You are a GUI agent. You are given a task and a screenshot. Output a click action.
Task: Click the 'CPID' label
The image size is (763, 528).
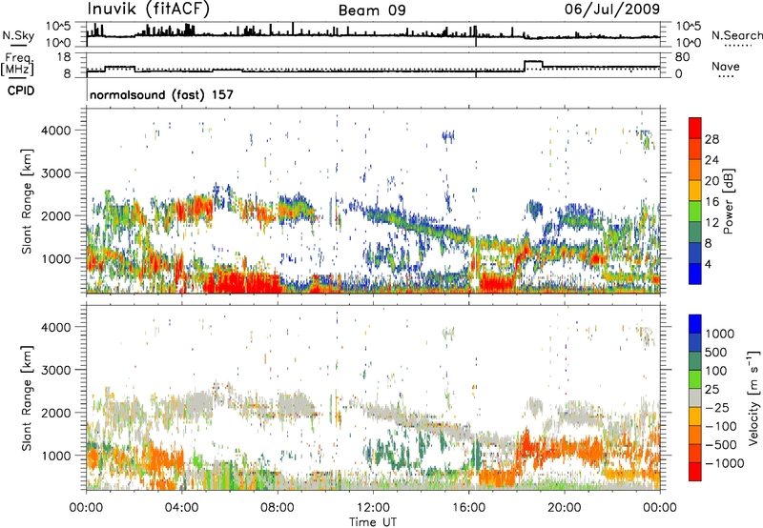21,91
